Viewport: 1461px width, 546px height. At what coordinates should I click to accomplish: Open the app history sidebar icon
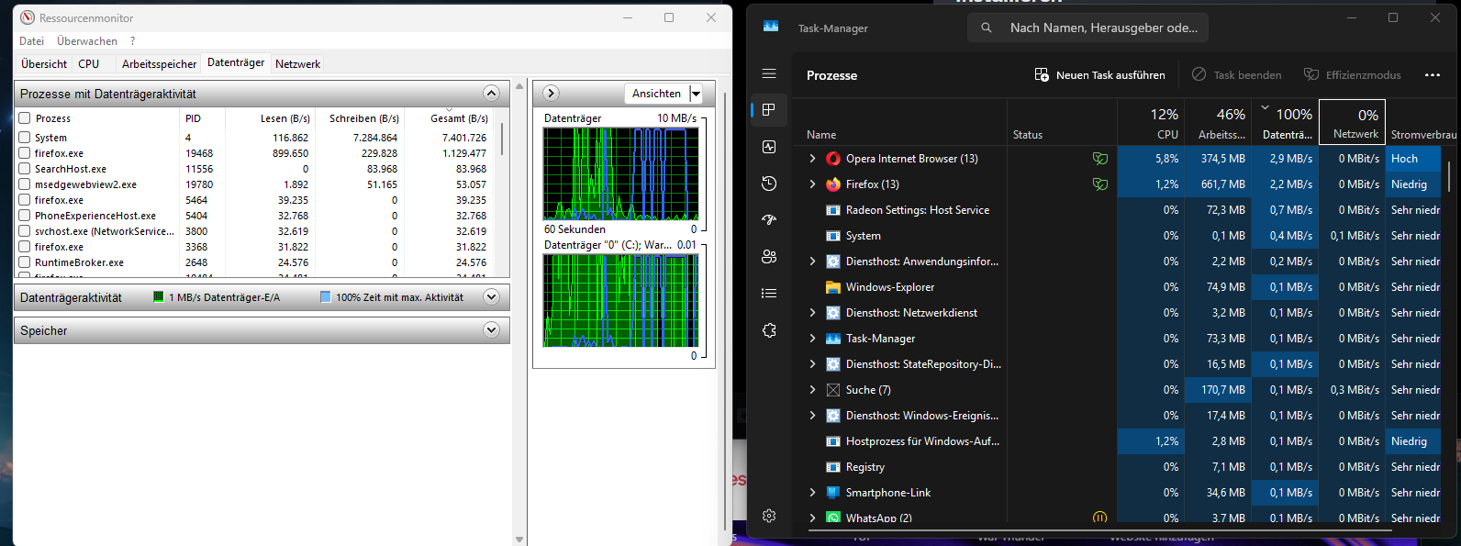[x=769, y=184]
